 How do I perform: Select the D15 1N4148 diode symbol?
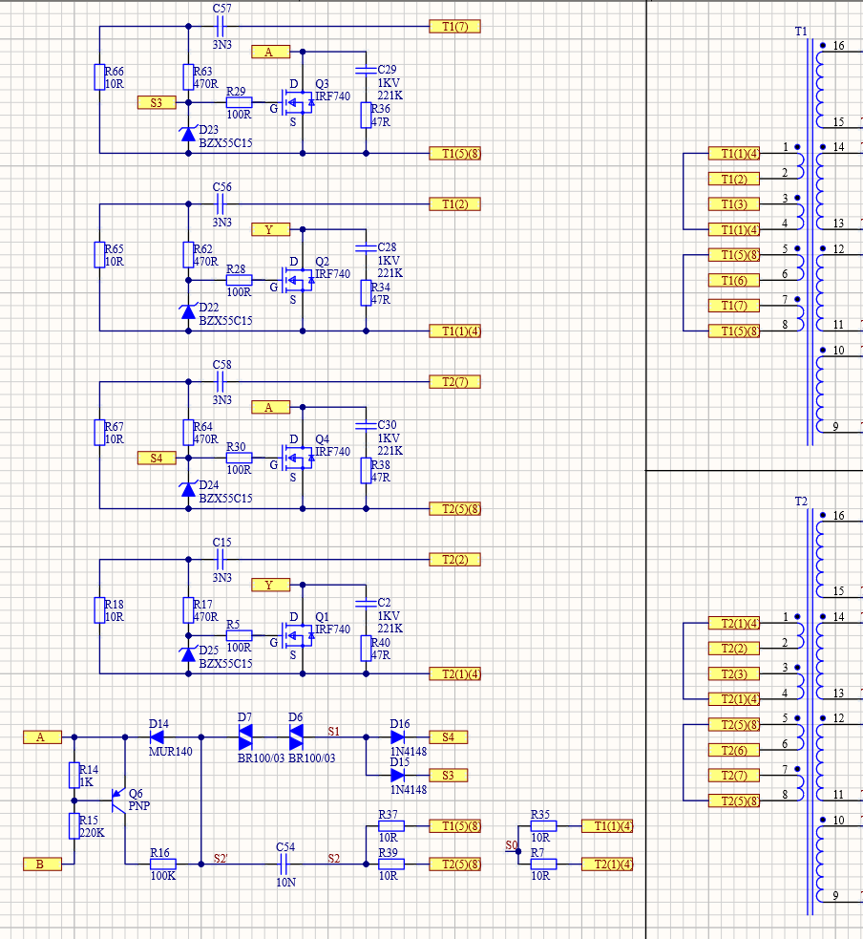click(x=397, y=776)
